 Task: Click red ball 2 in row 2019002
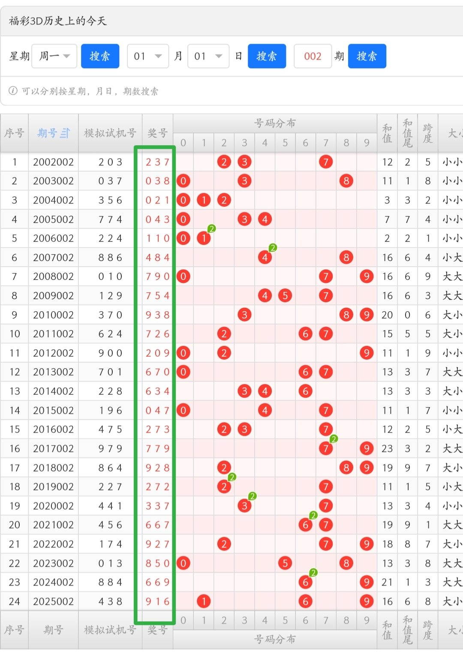pyautogui.click(x=224, y=487)
